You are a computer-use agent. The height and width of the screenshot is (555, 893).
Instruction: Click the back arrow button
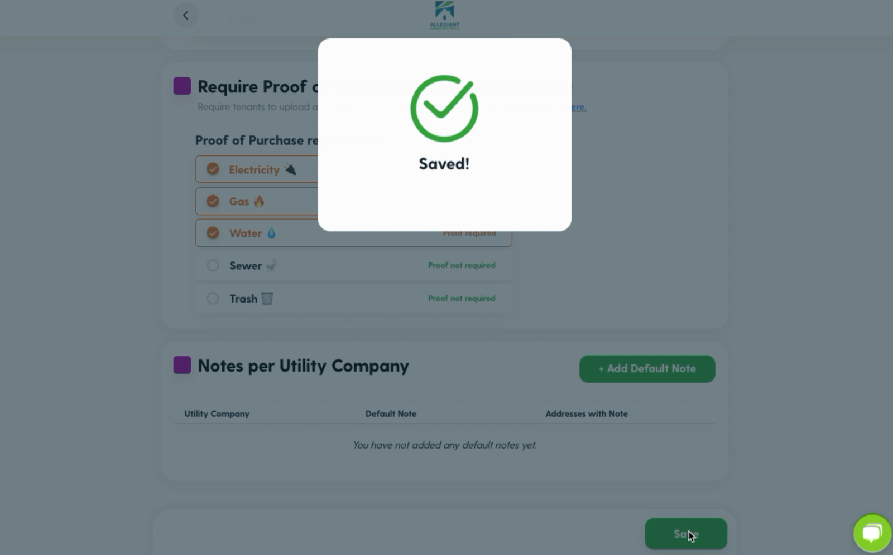[x=186, y=16]
